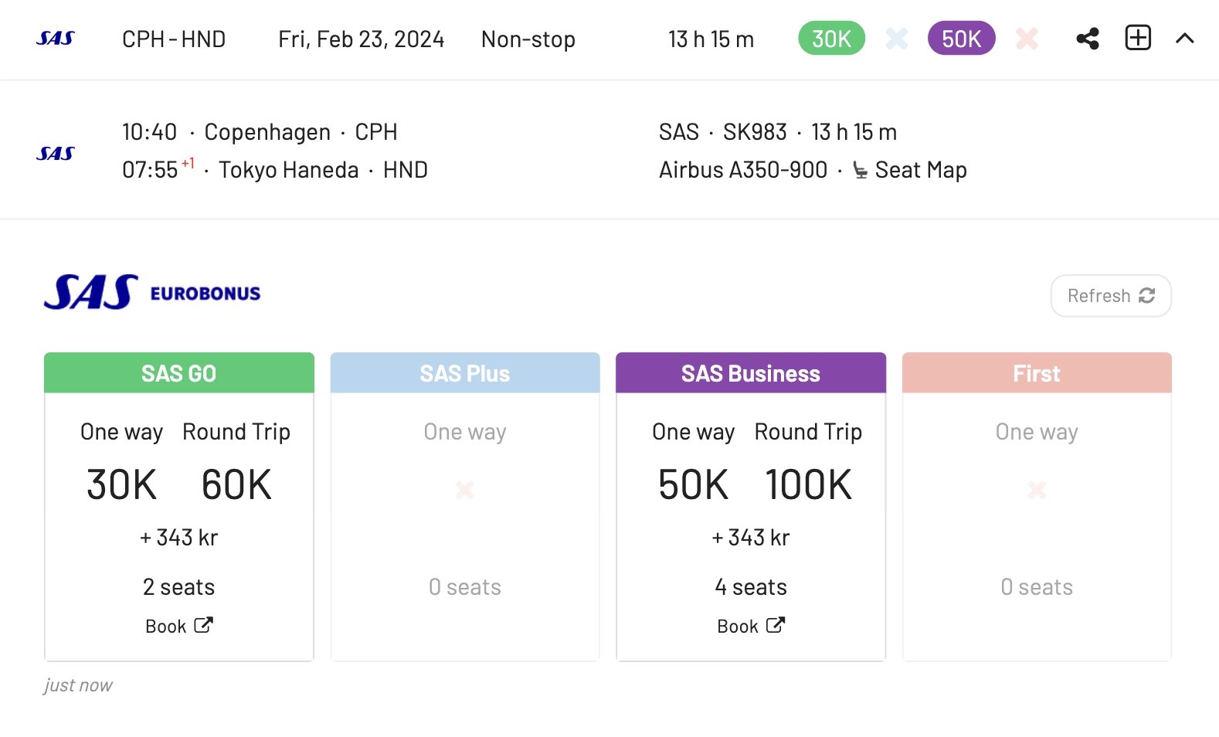Click the CPH - HND route text
Screen dimensions: 1219x737
pyautogui.click(x=174, y=39)
